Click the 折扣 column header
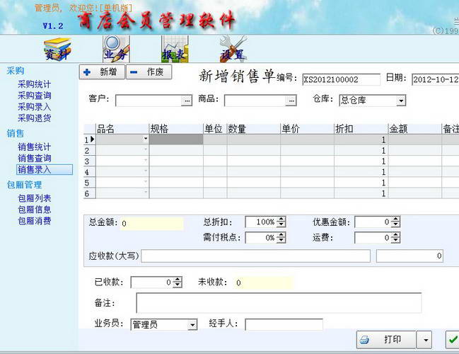Viewport: 459px width, 354px height. 361,129
